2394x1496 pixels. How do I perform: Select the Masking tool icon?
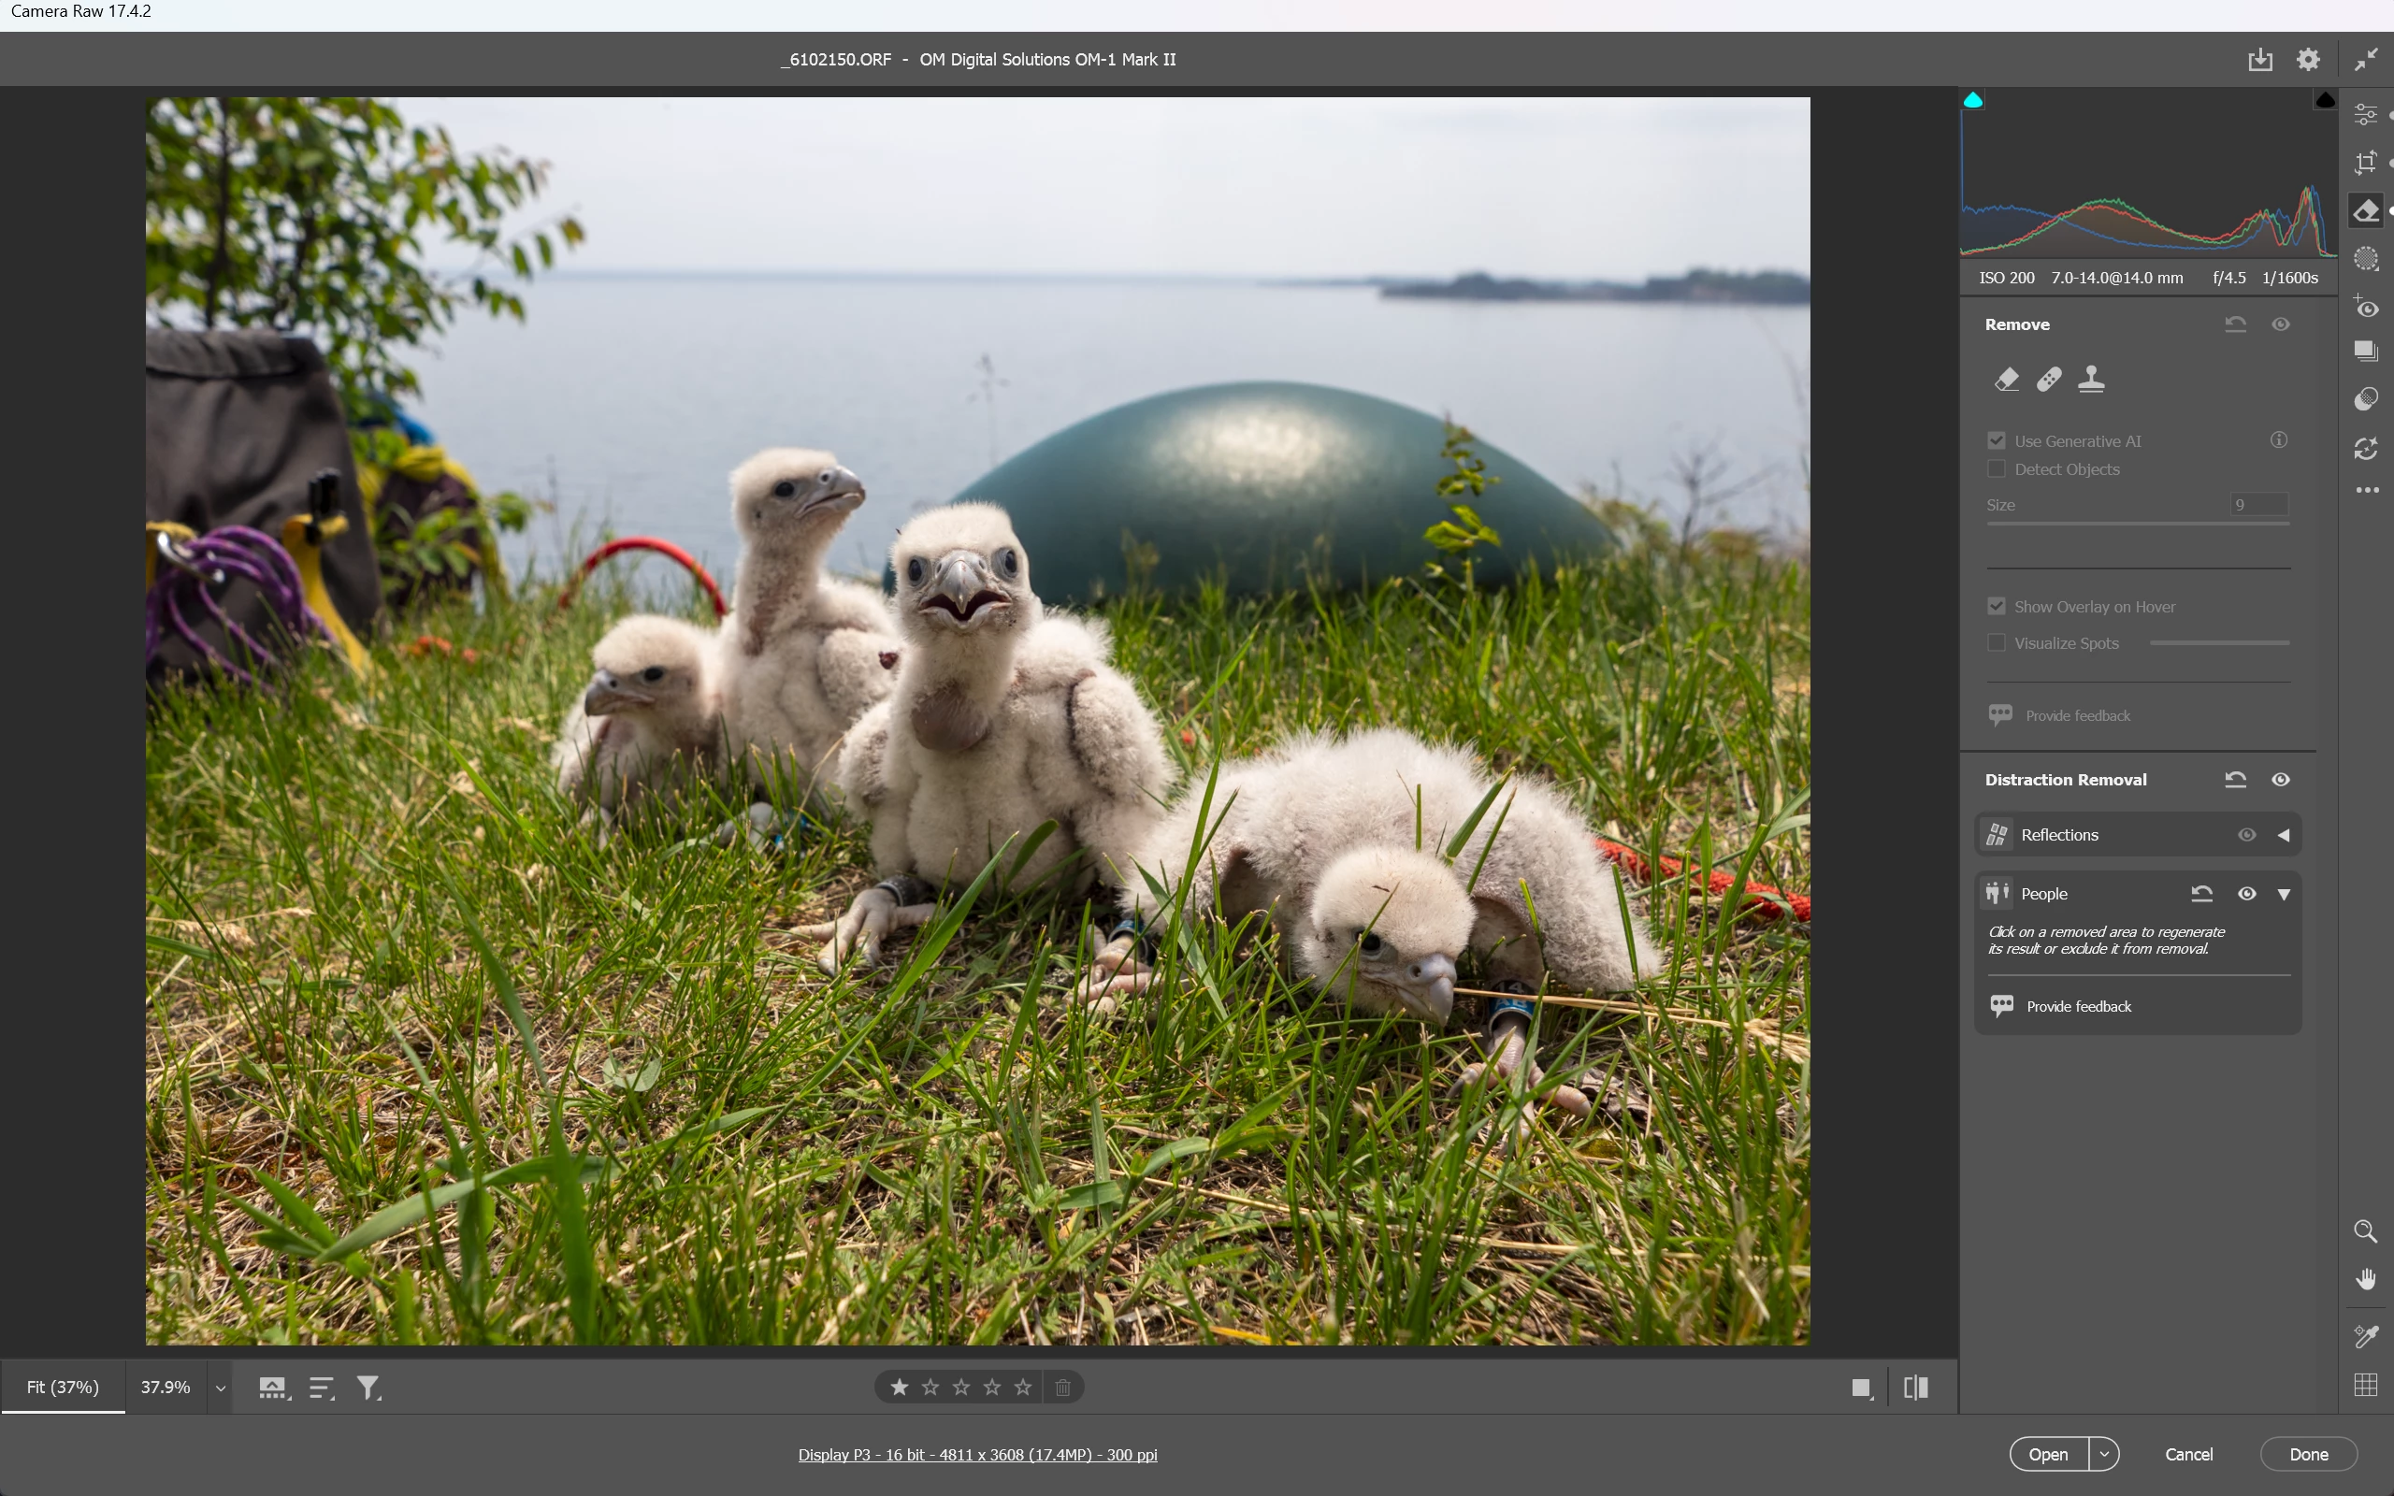pyautogui.click(x=2365, y=259)
